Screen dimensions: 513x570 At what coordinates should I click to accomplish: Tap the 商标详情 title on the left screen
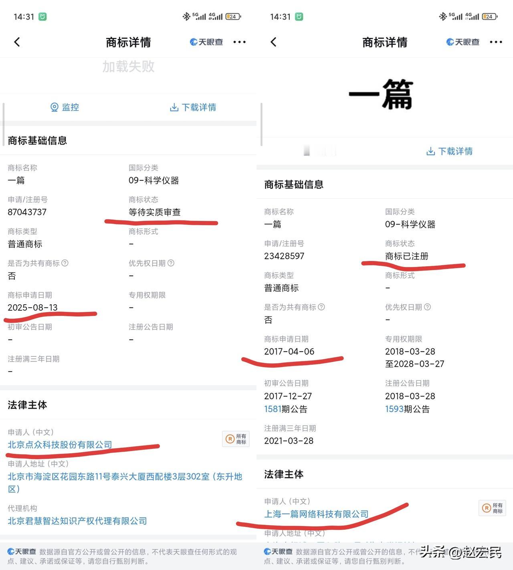[128, 42]
